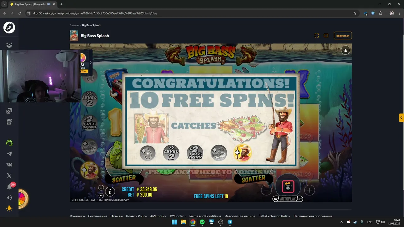The image size is (404, 227).
Task: Open the AML policy footer link
Action: click(x=158, y=216)
